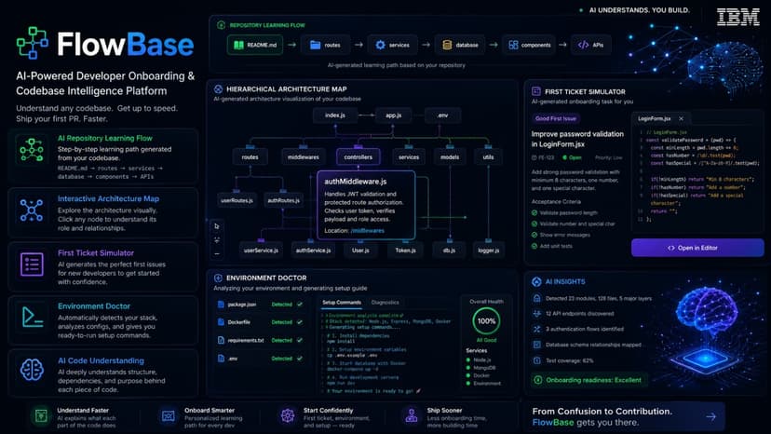
Task: Click the AI Repository Learning Flow icon
Action: tap(32, 150)
